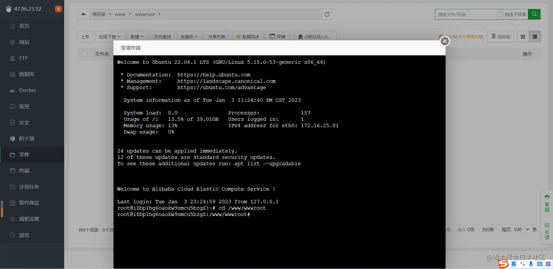Click the green search magnifier button
The height and width of the screenshot is (269, 553).
534,14
